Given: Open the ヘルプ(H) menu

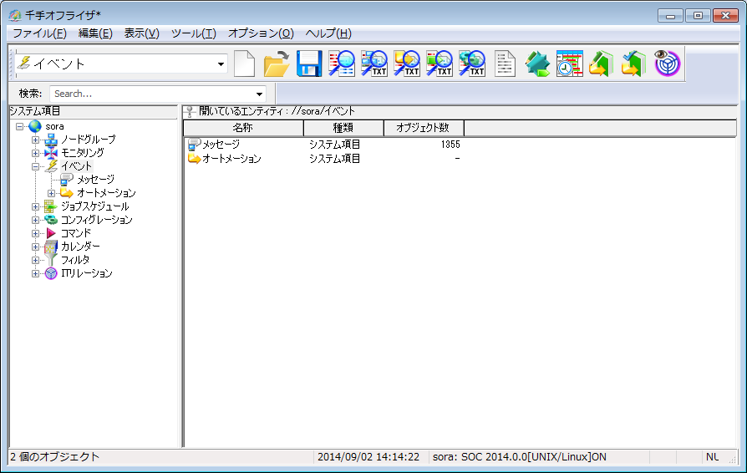Looking at the screenshot, I should point(328,33).
